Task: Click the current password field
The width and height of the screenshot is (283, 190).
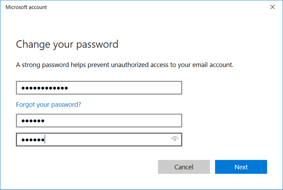Action: coord(99,88)
